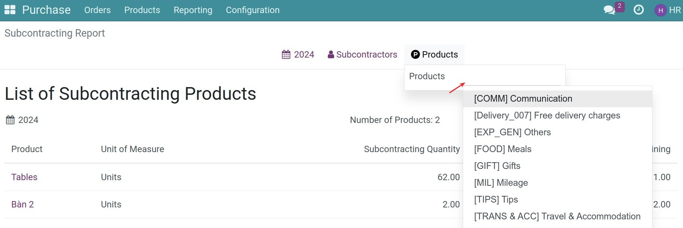The height and width of the screenshot is (228, 683).
Task: Click the circled P Products icon
Action: [415, 55]
